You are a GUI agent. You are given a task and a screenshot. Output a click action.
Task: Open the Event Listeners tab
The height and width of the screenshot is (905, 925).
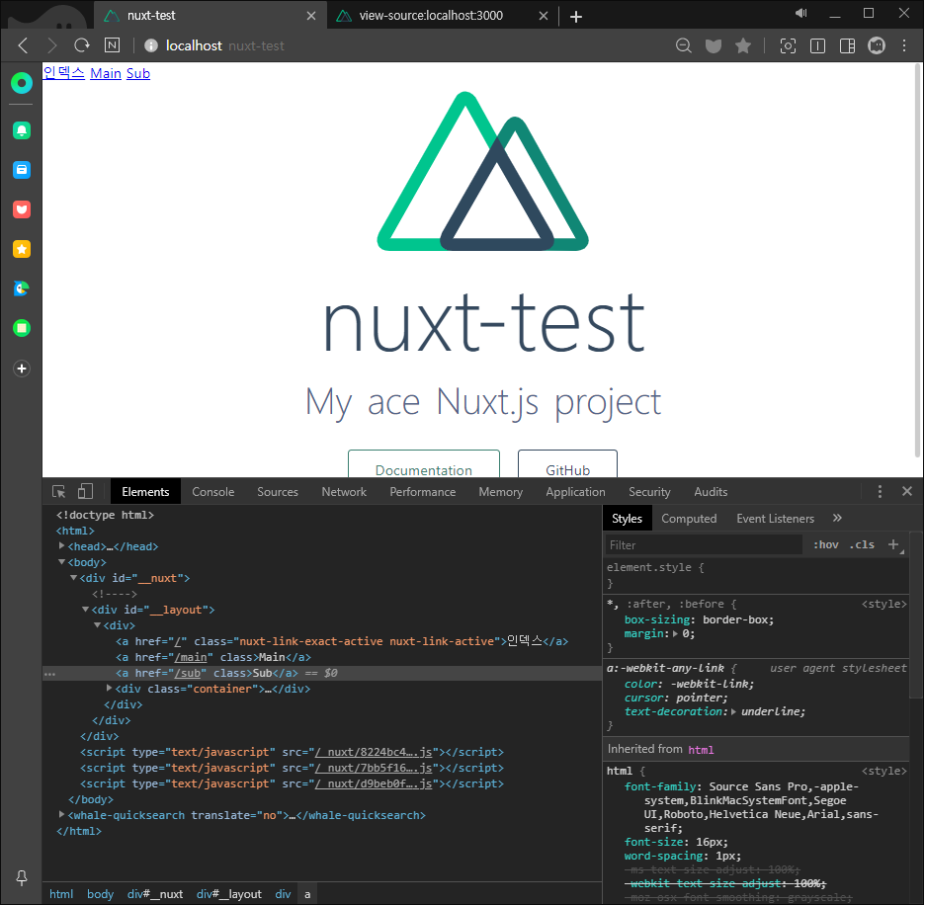pos(775,519)
